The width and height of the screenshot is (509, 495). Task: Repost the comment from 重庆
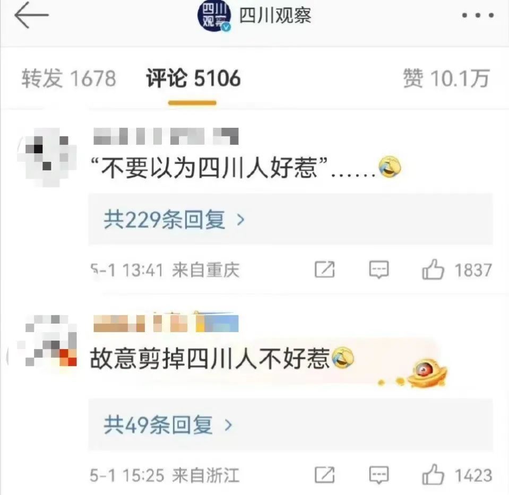click(325, 270)
